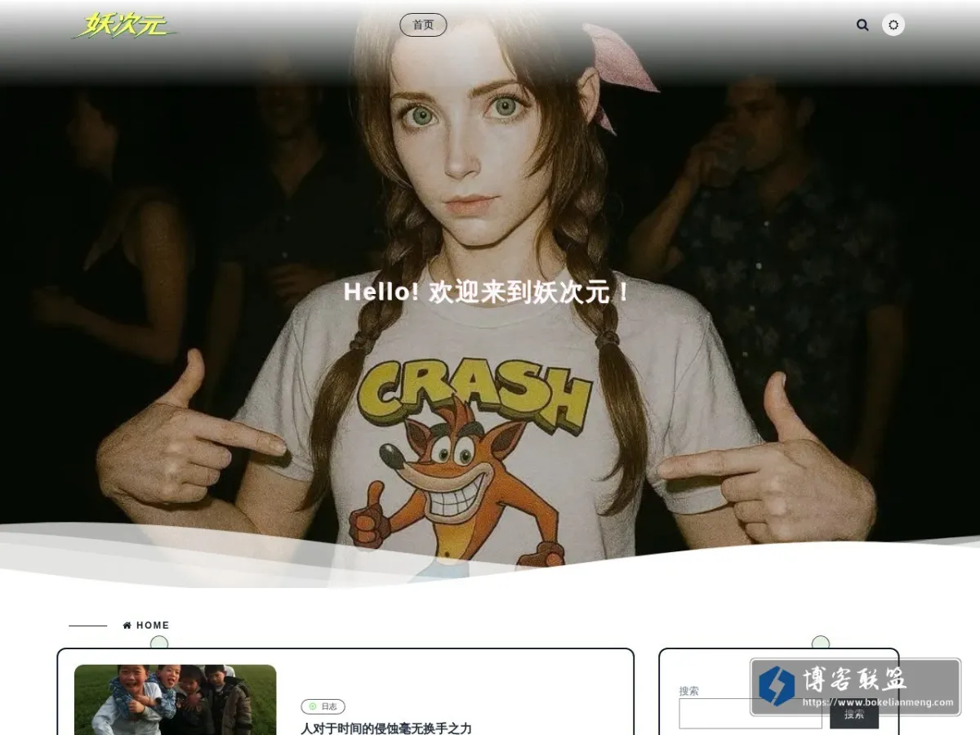Open the 首页 menu item
Viewport: 980px width, 735px height.
423,25
